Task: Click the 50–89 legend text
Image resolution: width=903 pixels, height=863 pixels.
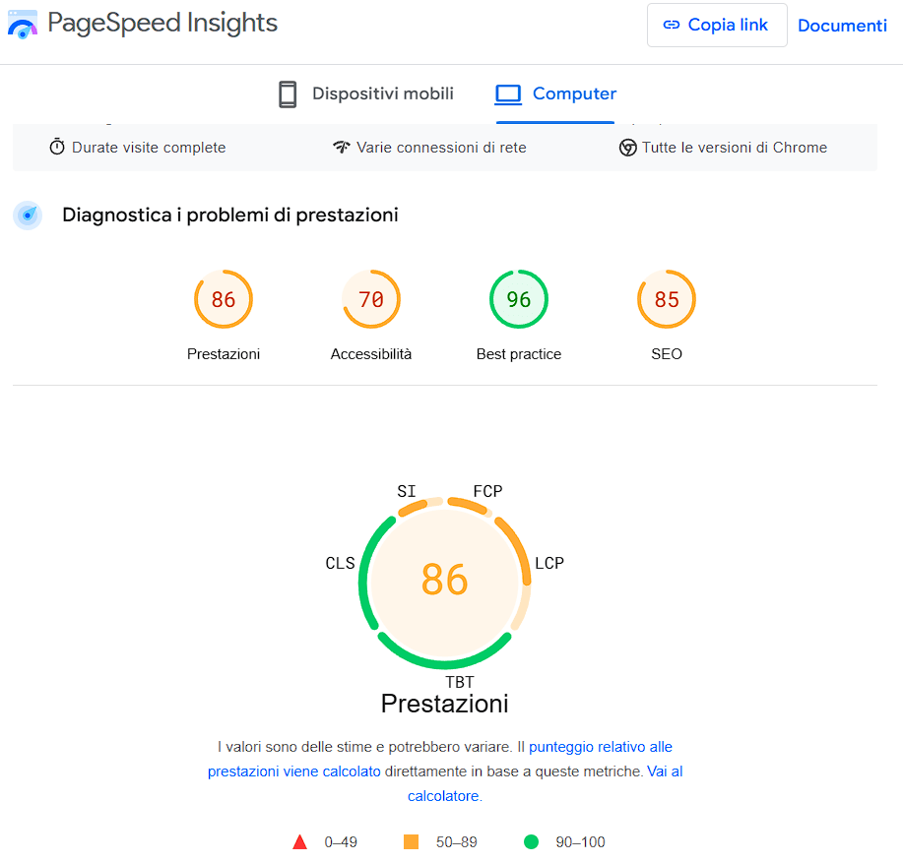Action: tap(456, 842)
